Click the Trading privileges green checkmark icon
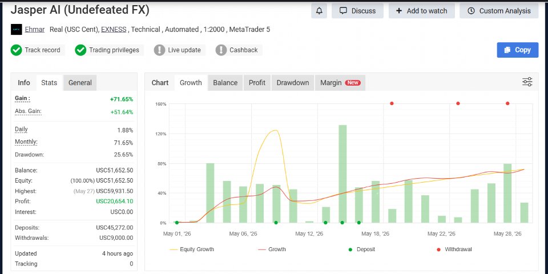This screenshot has height=274, width=548. [x=80, y=50]
